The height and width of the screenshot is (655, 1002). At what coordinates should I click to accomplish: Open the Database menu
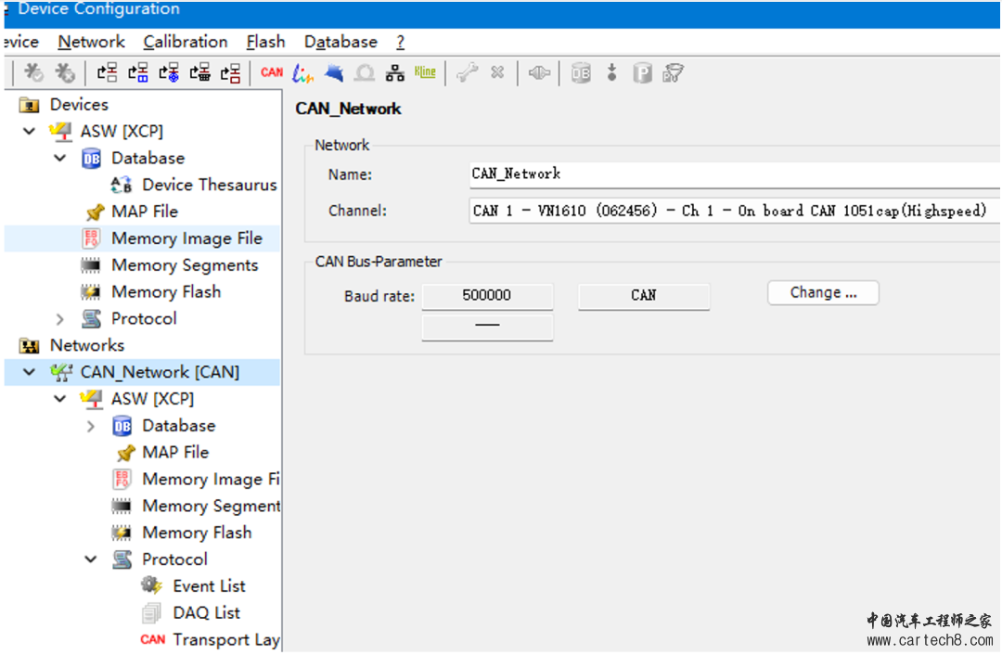340,42
